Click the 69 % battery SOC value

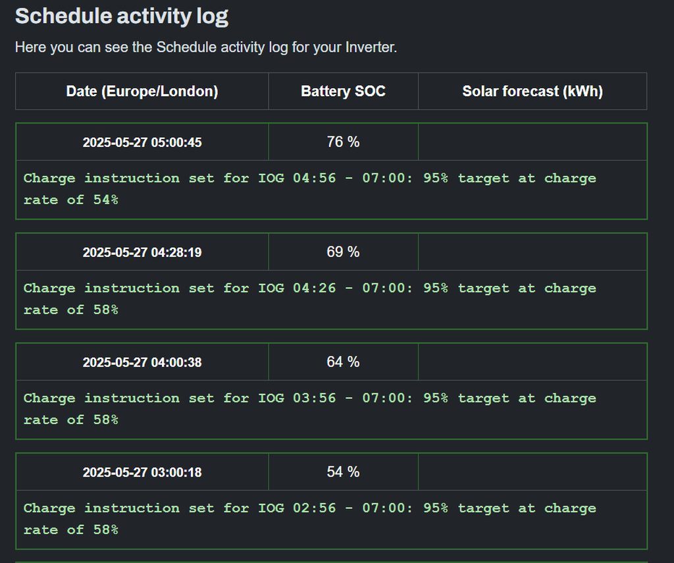click(x=343, y=252)
